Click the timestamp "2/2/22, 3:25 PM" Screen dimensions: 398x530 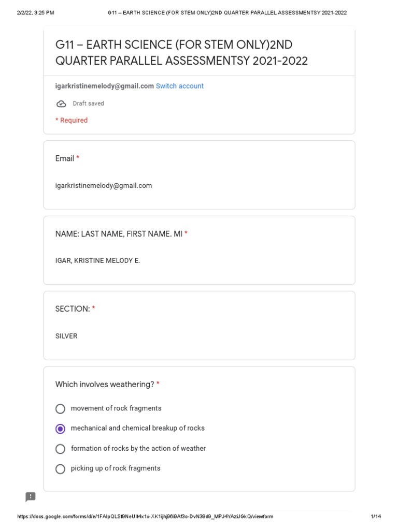[35, 12]
